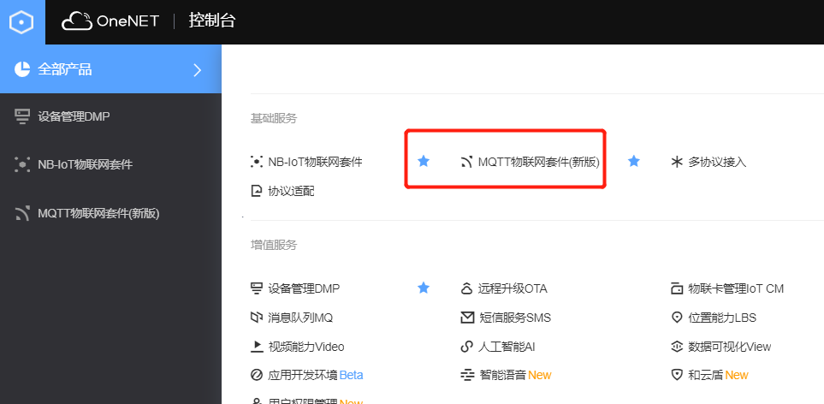The image size is (824, 404).
Task: Open MQTT物联网套件(新版) in the left sidebar
Action: tap(98, 213)
